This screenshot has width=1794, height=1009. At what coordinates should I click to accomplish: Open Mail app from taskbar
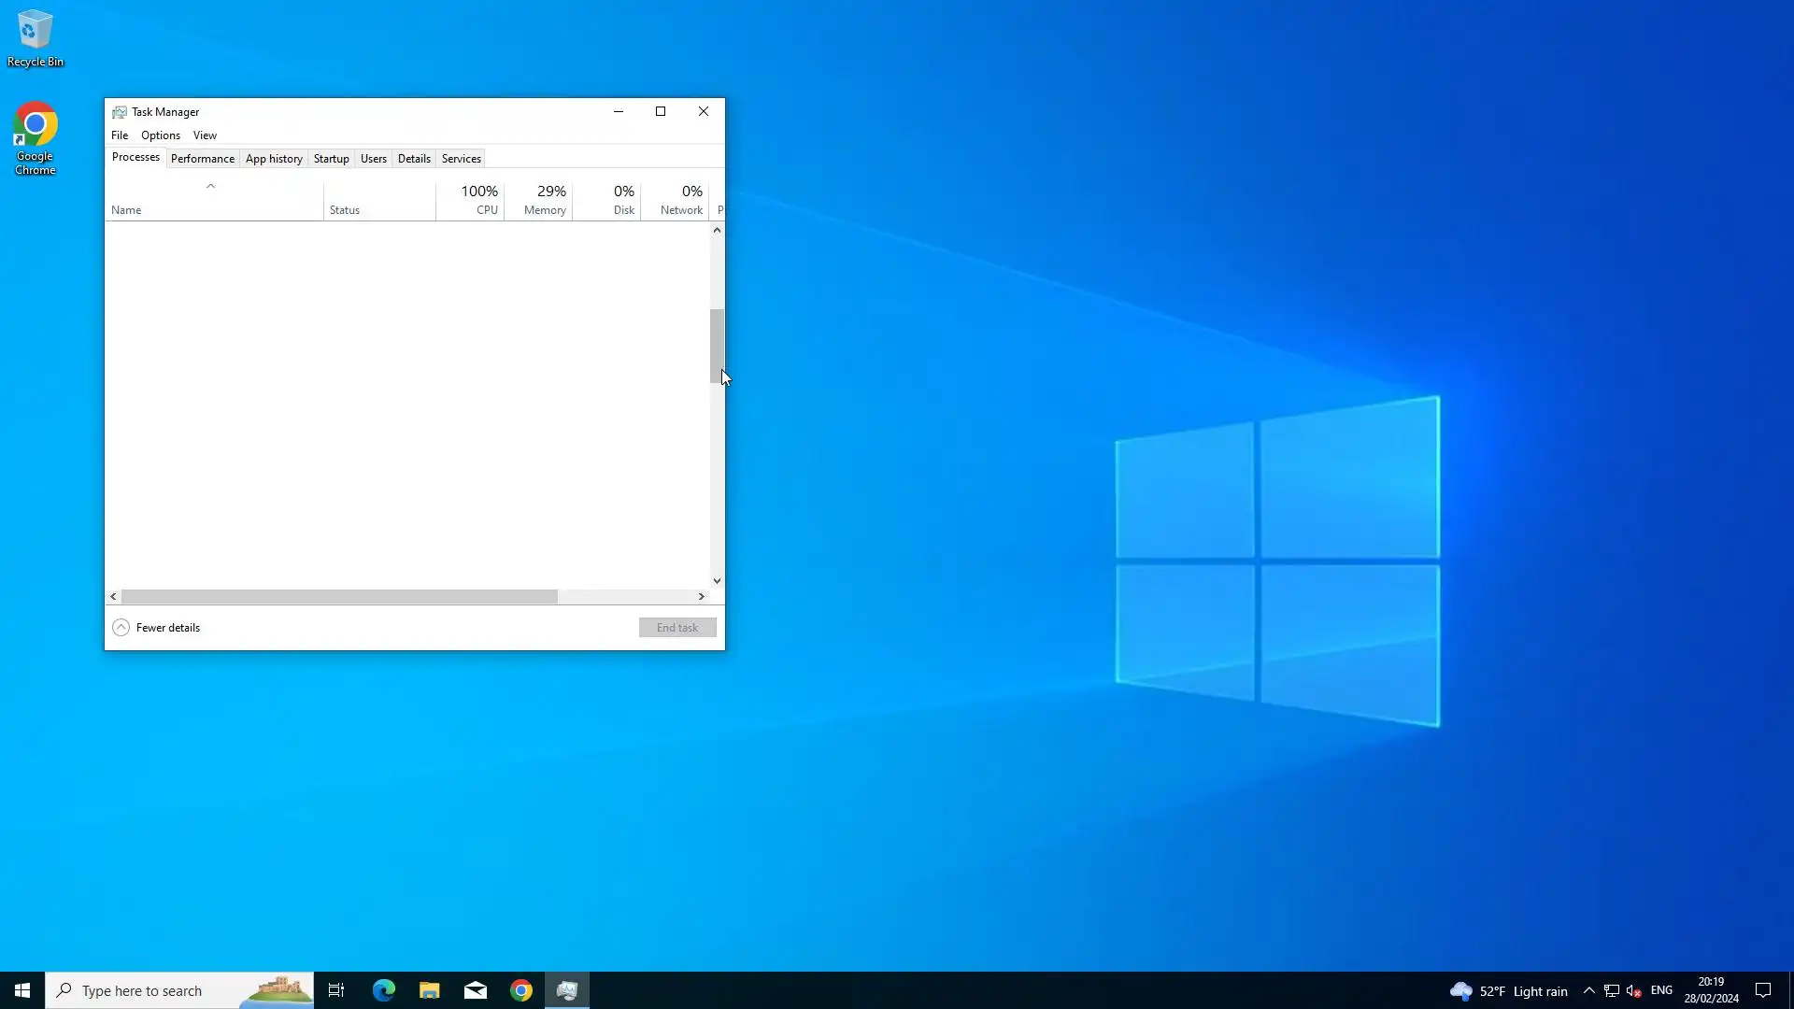point(476,990)
